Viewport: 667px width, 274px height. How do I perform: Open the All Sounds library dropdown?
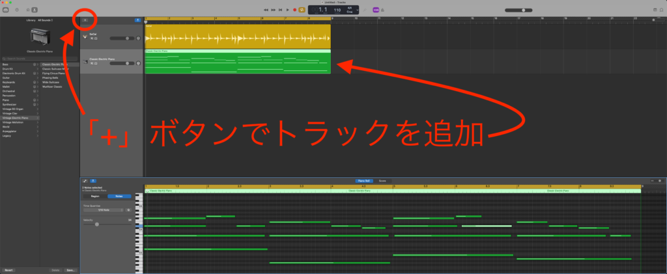tap(46, 21)
